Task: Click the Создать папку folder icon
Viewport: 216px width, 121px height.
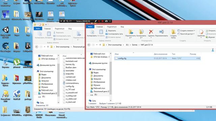Action: (173, 32)
